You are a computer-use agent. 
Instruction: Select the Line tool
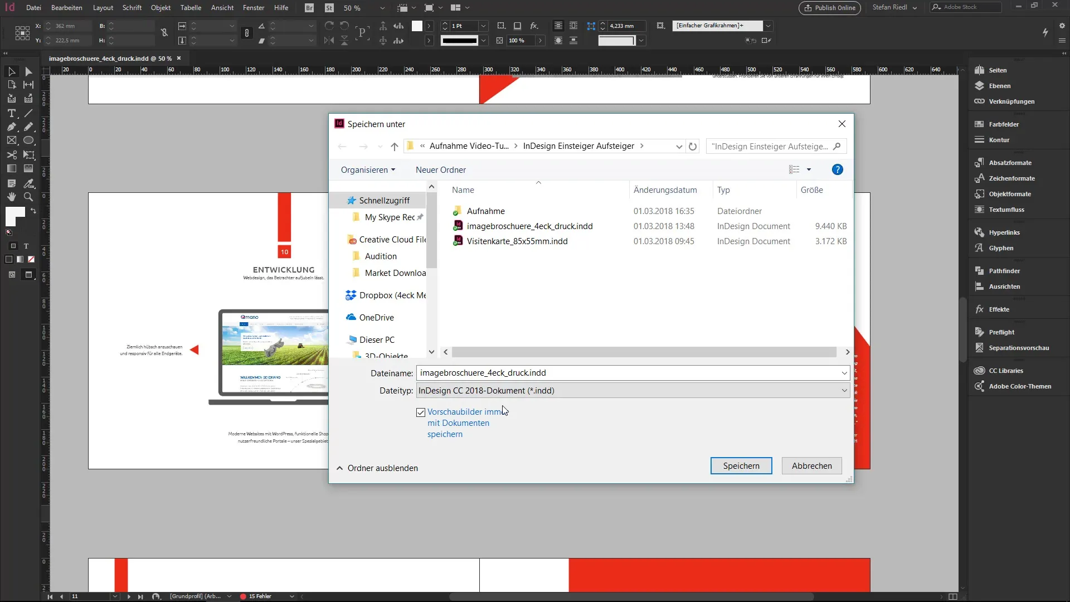tap(28, 113)
